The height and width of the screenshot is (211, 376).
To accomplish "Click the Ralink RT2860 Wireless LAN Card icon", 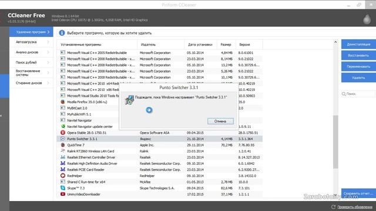I will point(63,151).
